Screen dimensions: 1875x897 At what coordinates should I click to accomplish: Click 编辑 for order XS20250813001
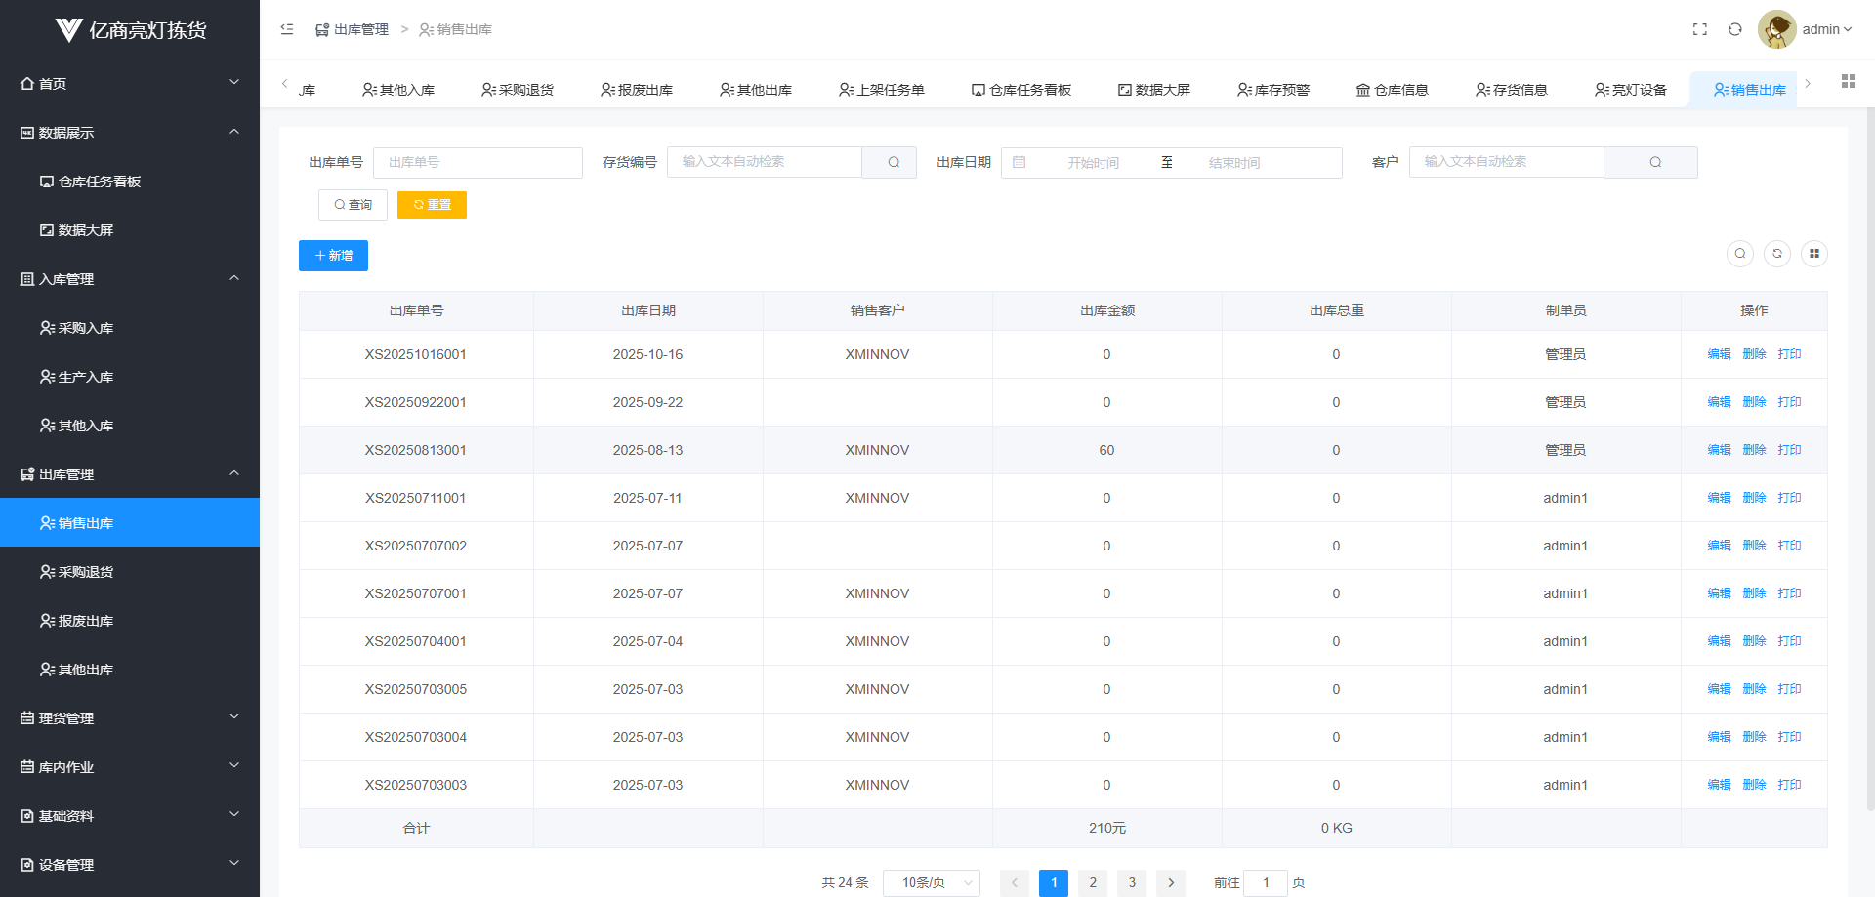[1719, 450]
